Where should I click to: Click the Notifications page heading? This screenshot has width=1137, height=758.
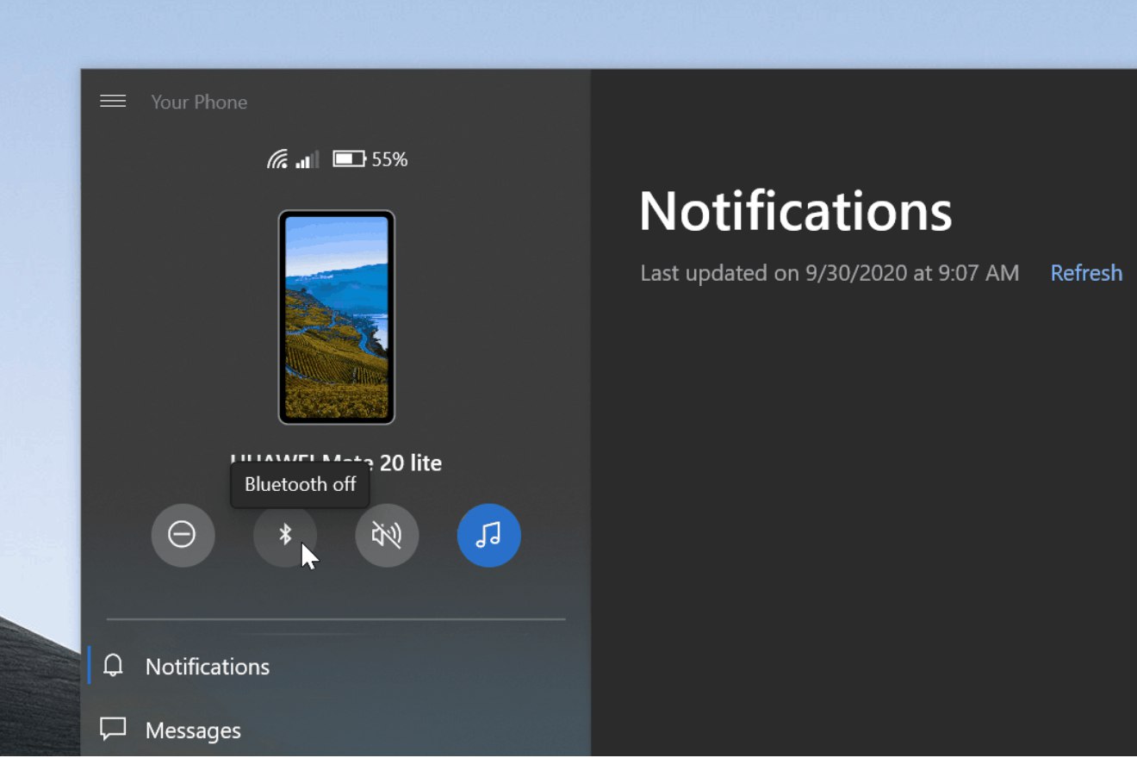click(x=796, y=211)
